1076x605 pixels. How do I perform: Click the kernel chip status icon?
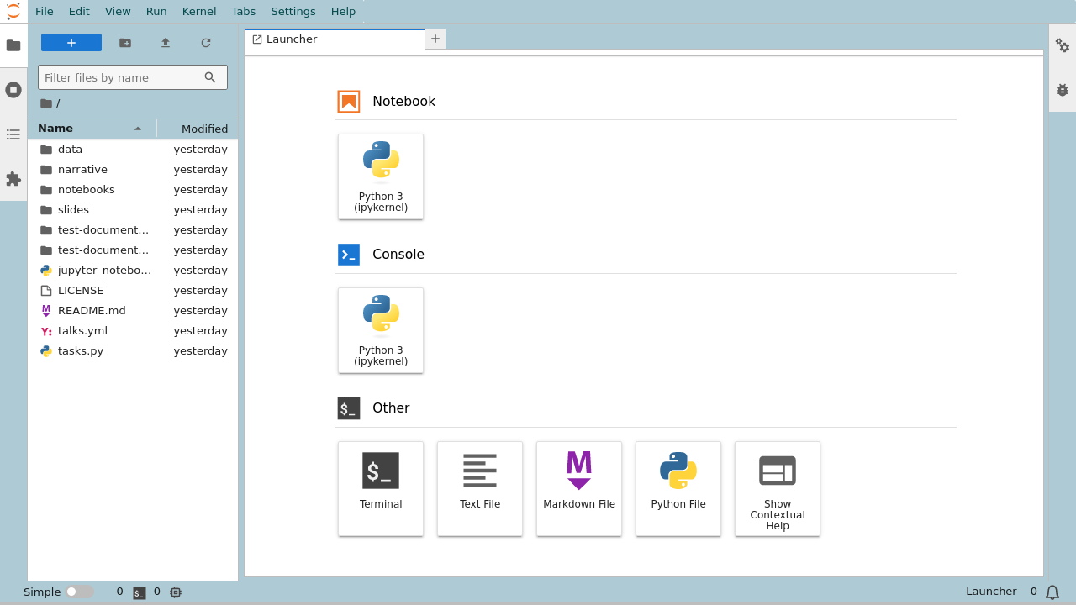point(176,592)
